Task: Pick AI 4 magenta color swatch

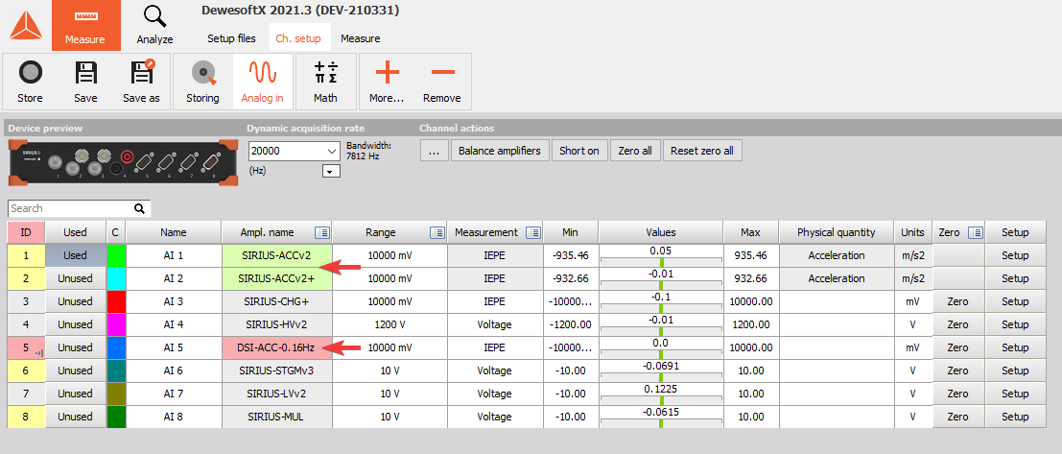Action: pyautogui.click(x=116, y=324)
